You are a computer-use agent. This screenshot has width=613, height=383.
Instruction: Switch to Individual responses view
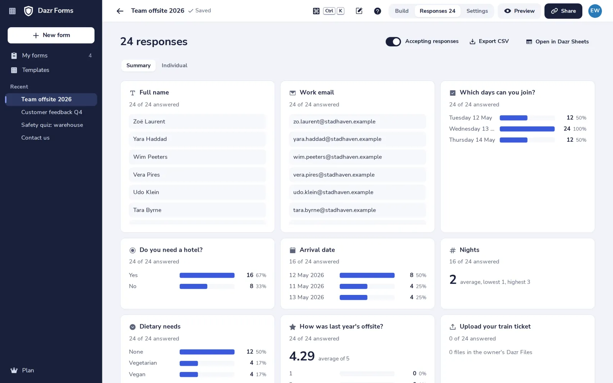click(x=174, y=65)
